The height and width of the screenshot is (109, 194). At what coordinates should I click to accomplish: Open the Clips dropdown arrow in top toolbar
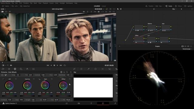163,6
